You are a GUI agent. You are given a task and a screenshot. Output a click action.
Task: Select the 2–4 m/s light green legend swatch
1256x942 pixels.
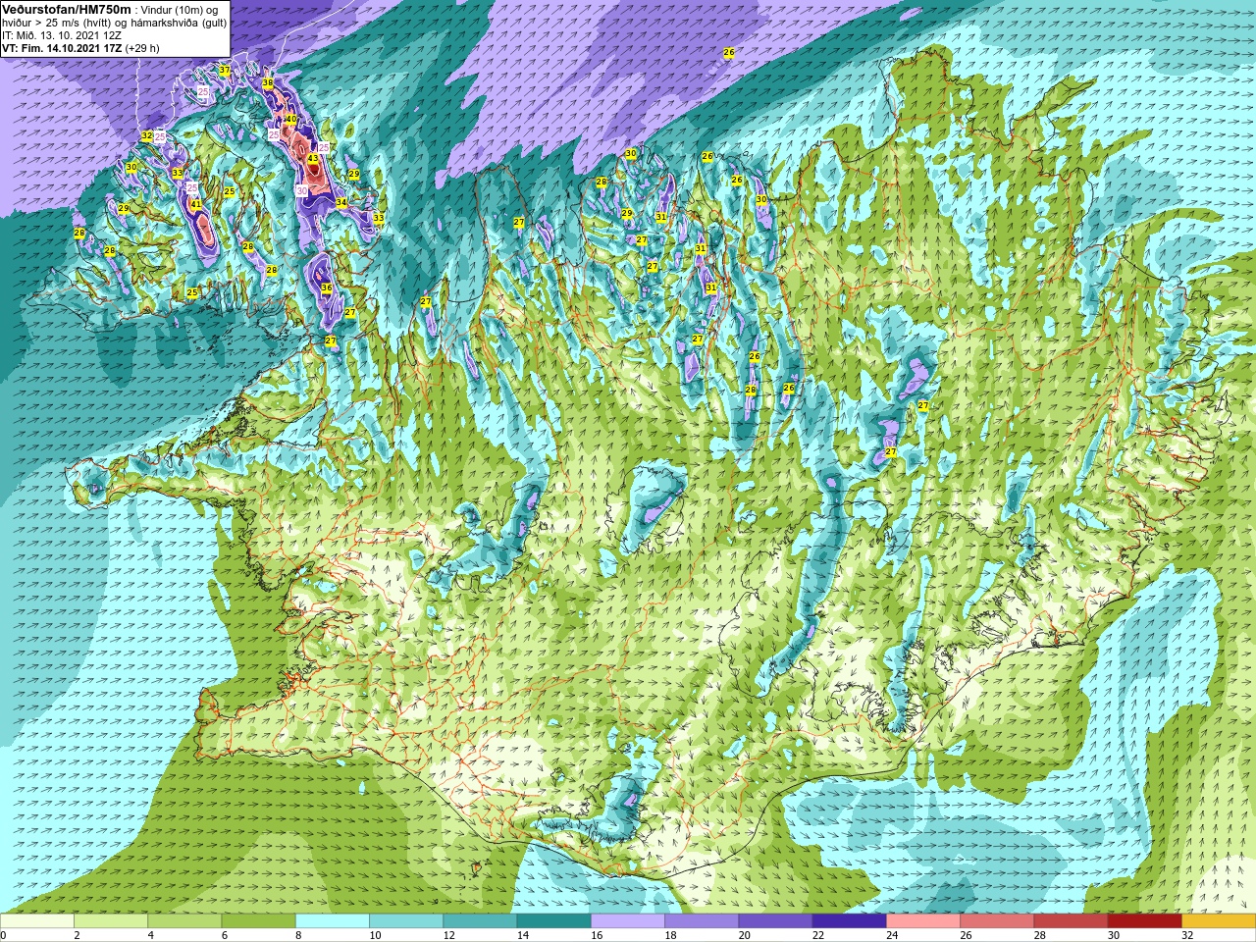point(111,921)
